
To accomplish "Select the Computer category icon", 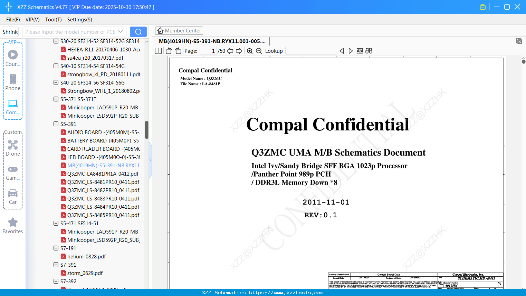I will point(13,107).
